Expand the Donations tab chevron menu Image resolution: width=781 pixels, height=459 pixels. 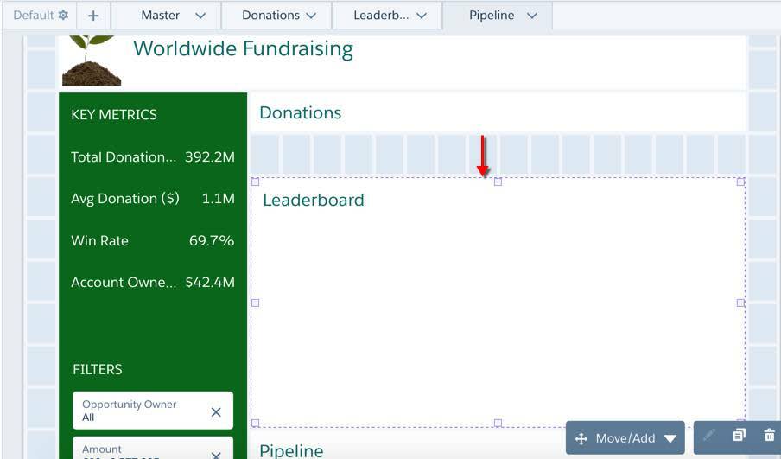pos(311,16)
